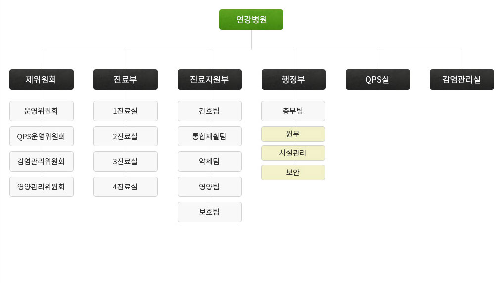Click the QPS실 box
The height and width of the screenshot is (283, 504).
coord(378,80)
